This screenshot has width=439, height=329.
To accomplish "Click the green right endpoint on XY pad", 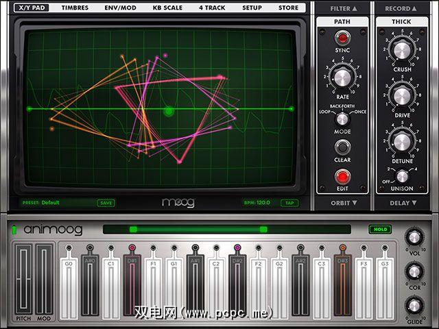I will pos(292,109).
